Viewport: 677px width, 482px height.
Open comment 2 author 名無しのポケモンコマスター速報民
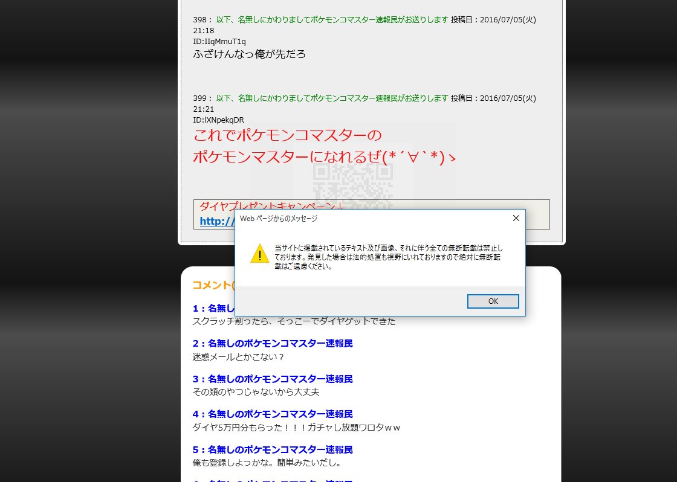pos(280,344)
